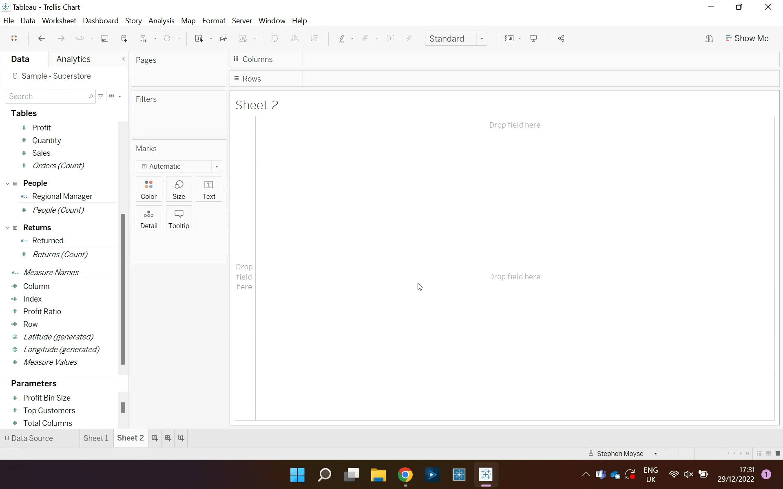Viewport: 783px width, 489px height.
Task: Toggle the data pane filter icon
Action: pos(101,97)
